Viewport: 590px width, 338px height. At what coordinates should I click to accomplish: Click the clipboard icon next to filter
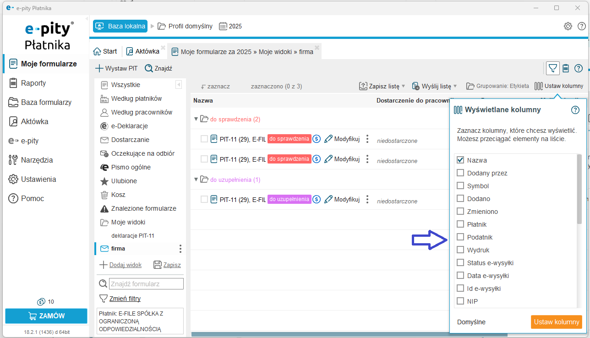[x=566, y=68]
